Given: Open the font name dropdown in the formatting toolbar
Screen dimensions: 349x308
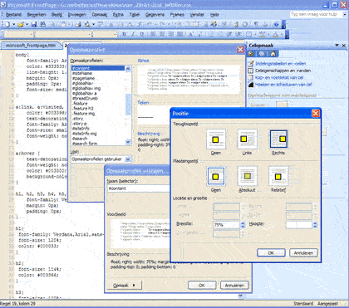Looking at the screenshot, I should coord(90,34).
